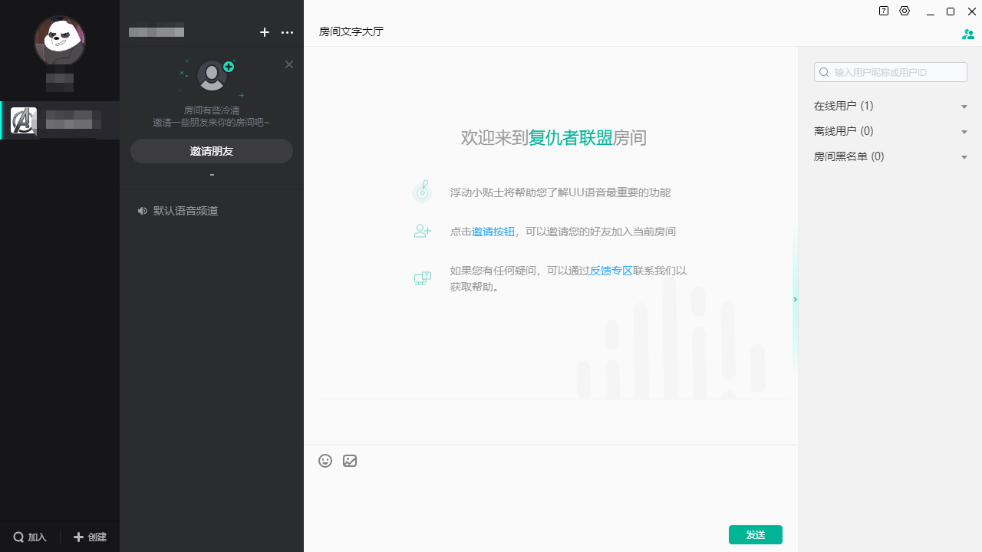Click the insert image icon
Image resolution: width=982 pixels, height=552 pixels.
click(350, 461)
